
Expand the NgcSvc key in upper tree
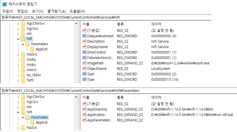coord(18,29)
